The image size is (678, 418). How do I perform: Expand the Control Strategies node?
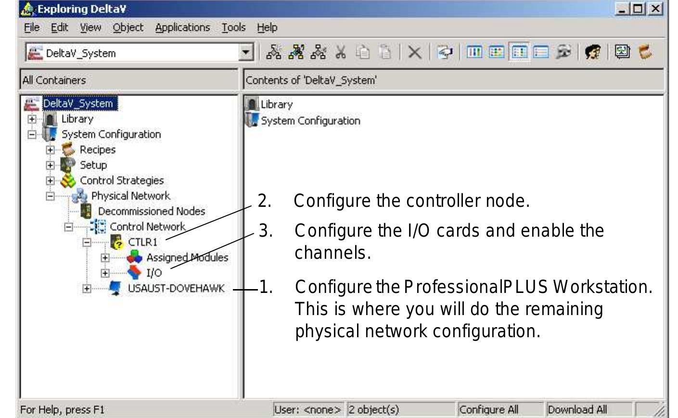pyautogui.click(x=50, y=181)
